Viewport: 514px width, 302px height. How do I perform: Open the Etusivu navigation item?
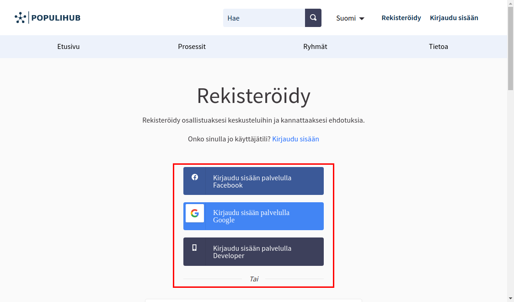[68, 46]
